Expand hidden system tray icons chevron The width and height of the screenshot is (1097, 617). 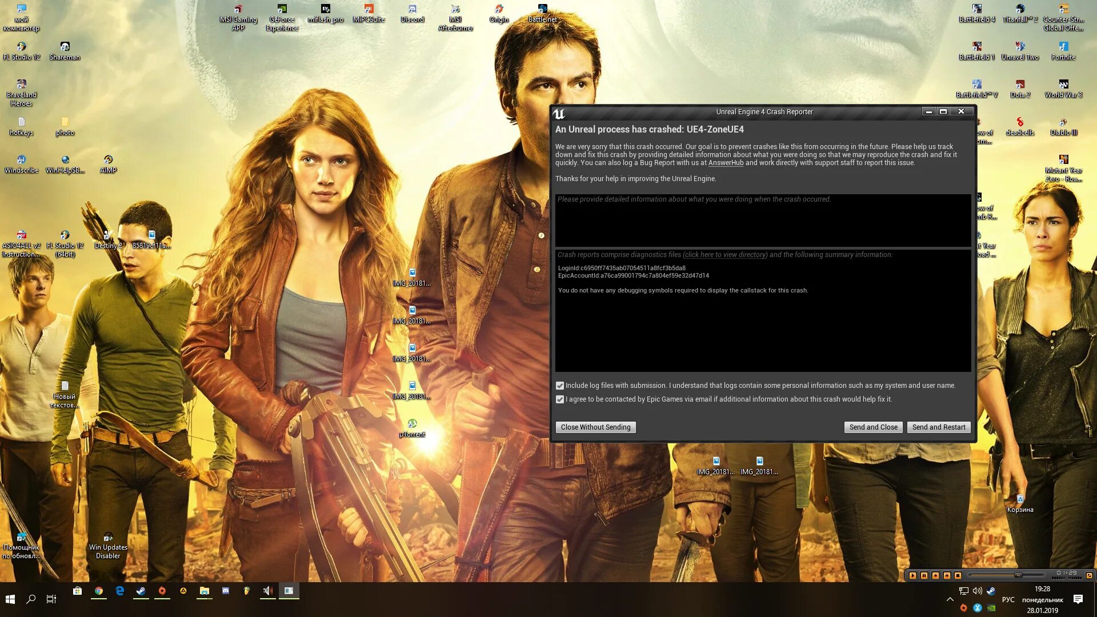[x=950, y=599]
